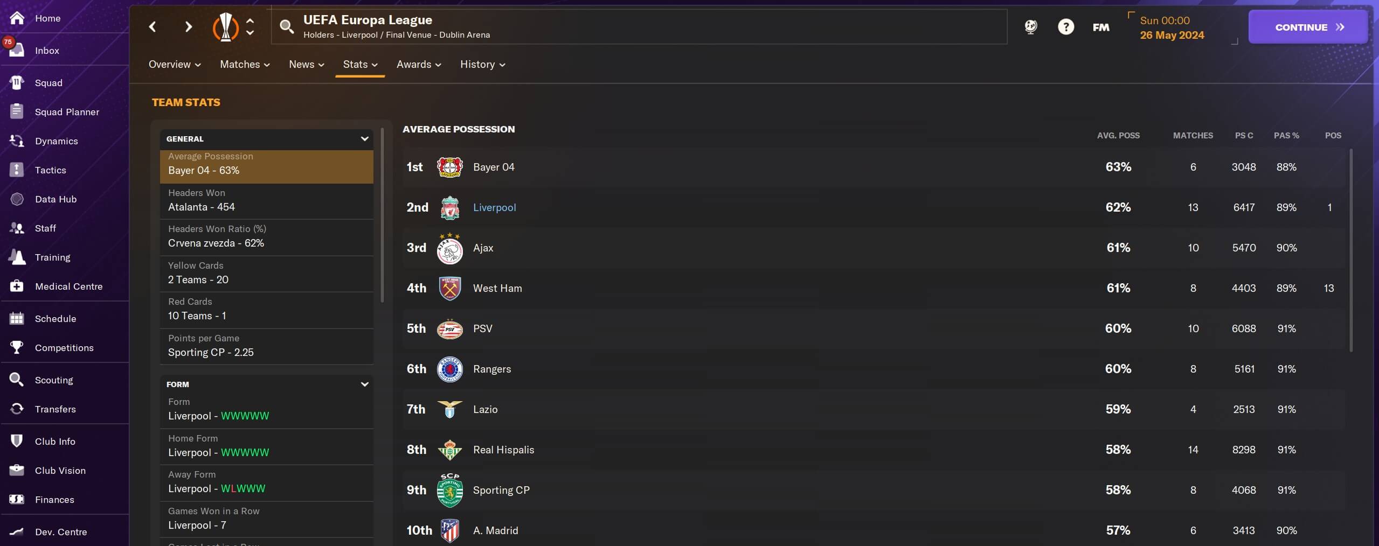Open the Inbox with unread badge
This screenshot has height=546, width=1379.
pos(47,50)
